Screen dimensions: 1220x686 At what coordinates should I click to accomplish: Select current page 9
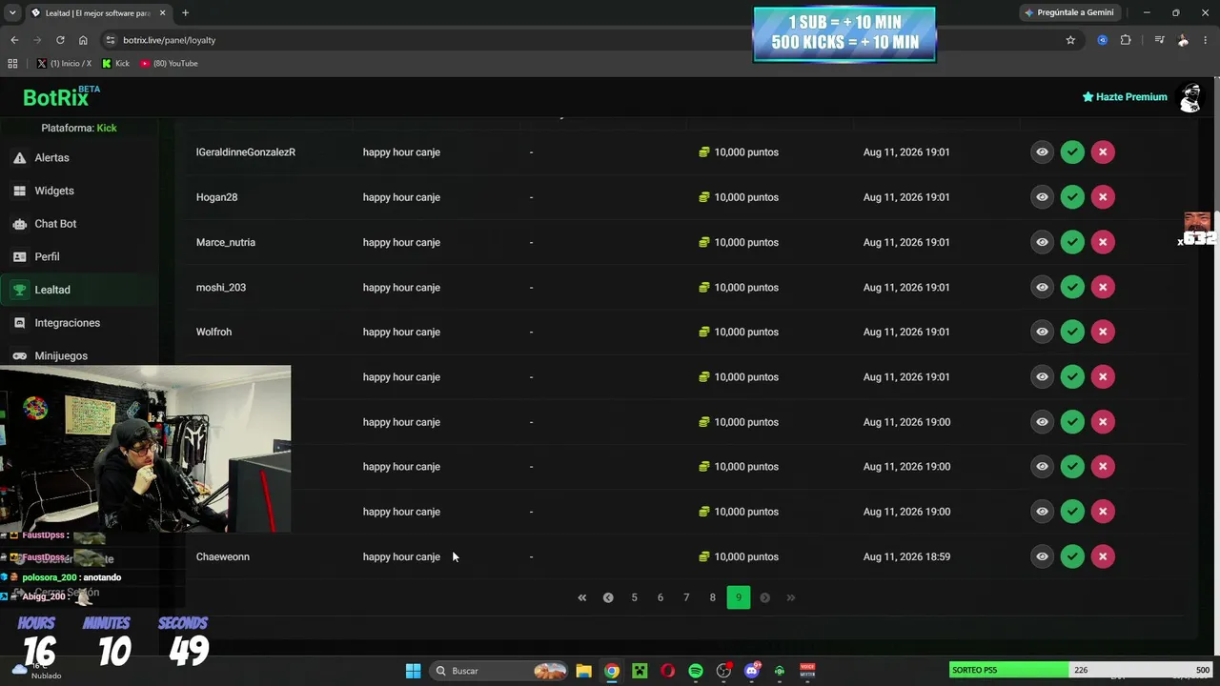[739, 597]
